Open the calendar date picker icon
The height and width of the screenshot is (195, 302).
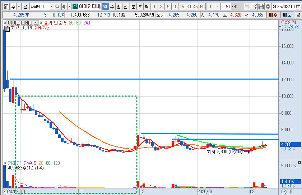(x=298, y=7)
